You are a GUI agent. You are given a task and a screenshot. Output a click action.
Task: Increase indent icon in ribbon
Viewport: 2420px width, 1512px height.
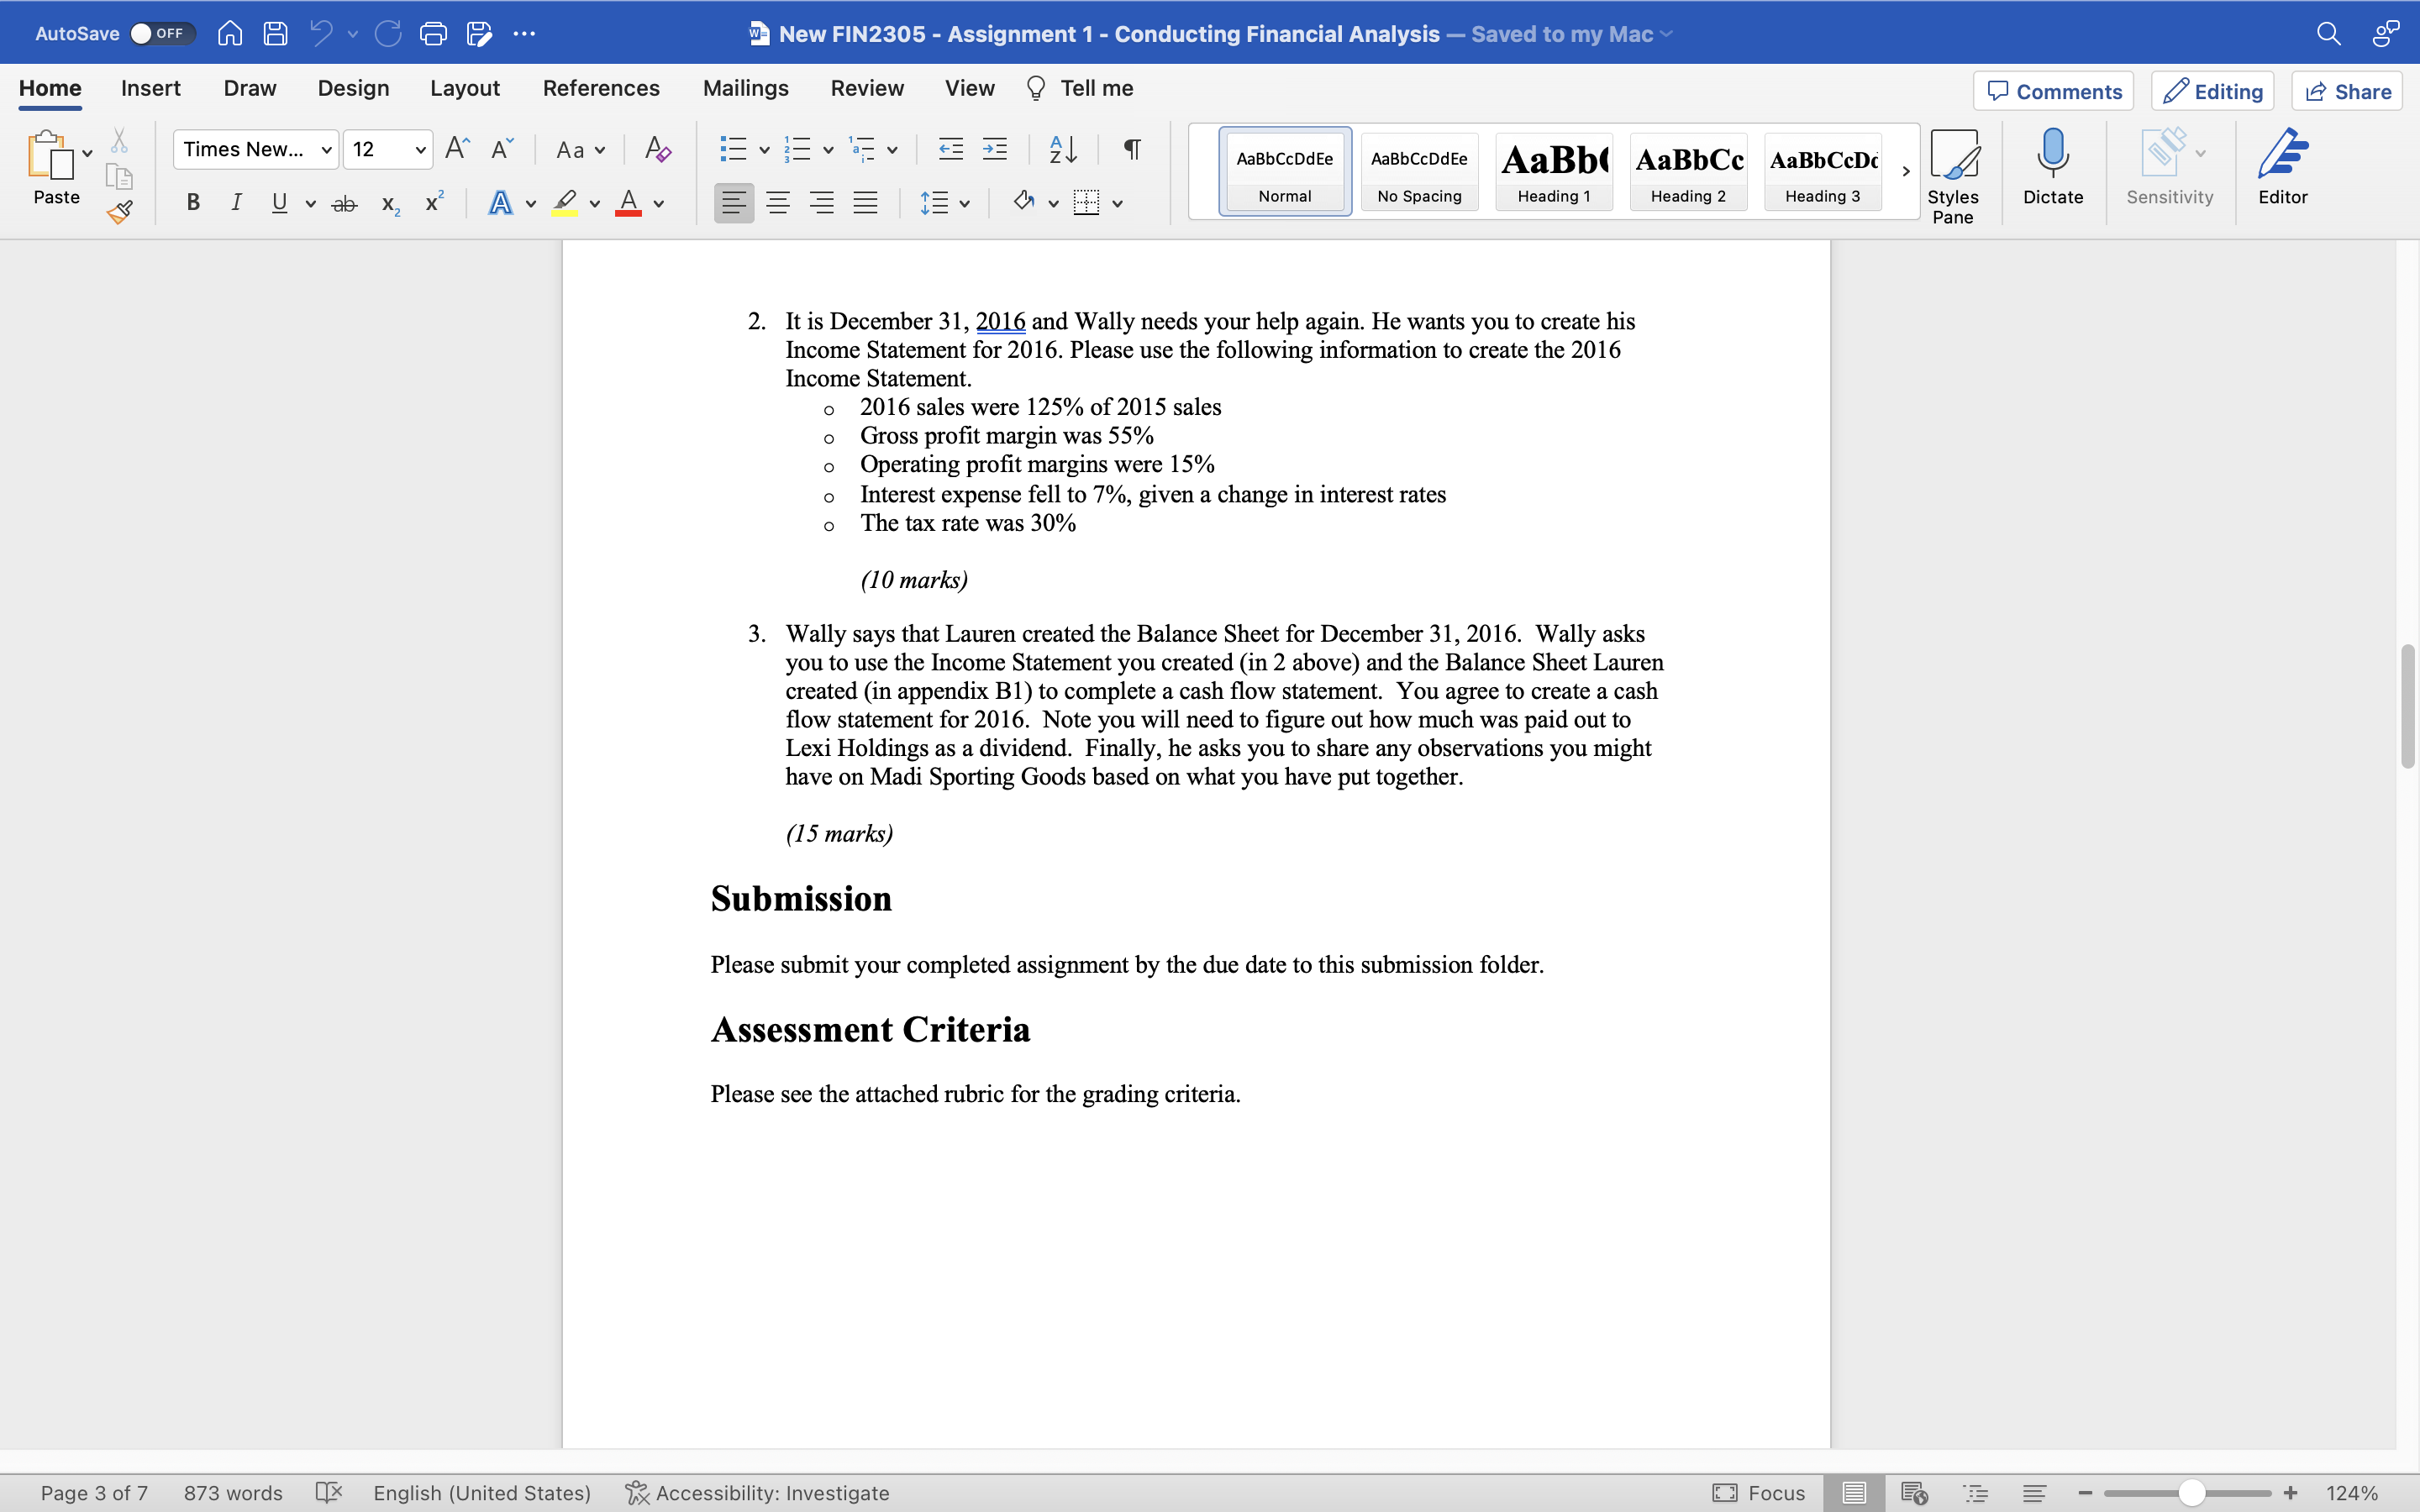(x=995, y=150)
